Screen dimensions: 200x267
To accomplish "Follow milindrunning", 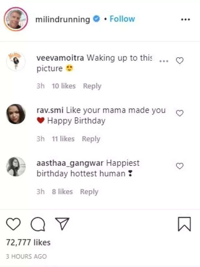I will (122, 19).
